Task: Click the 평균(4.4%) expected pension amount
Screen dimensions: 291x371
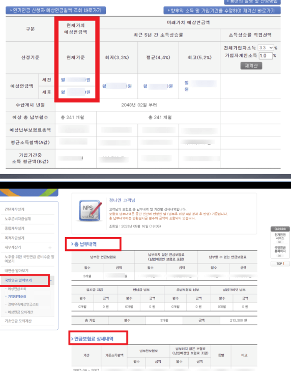Action: click(x=158, y=86)
